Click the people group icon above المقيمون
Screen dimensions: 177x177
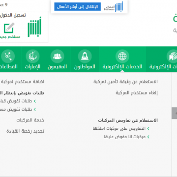point(57,57)
